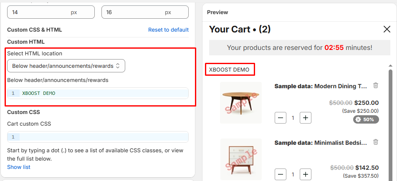Viewport: 397px width, 181px height.
Task: Increase quantity of Minimalist Bedside item
Action: (306, 174)
